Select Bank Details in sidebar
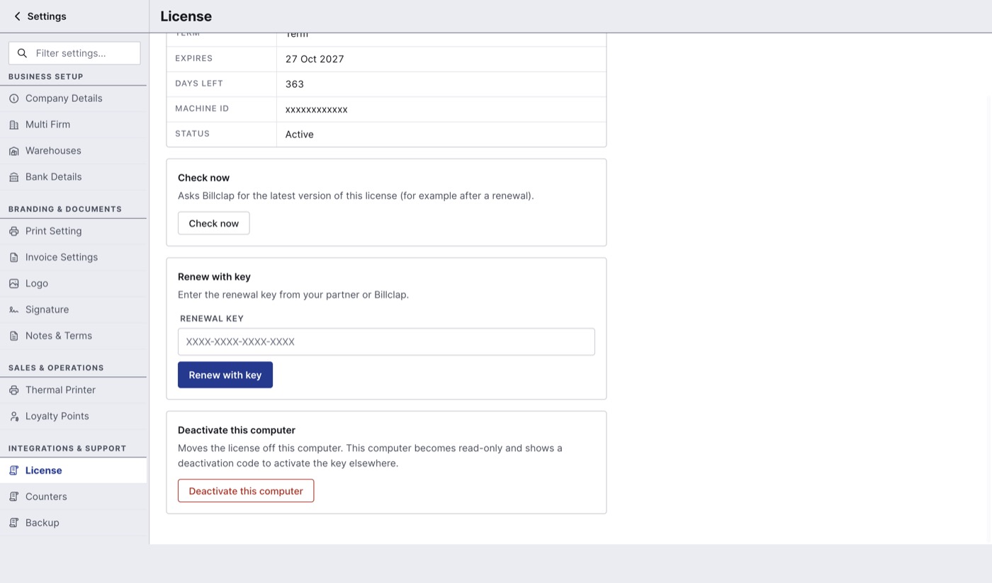The height and width of the screenshot is (583, 992). (74, 177)
